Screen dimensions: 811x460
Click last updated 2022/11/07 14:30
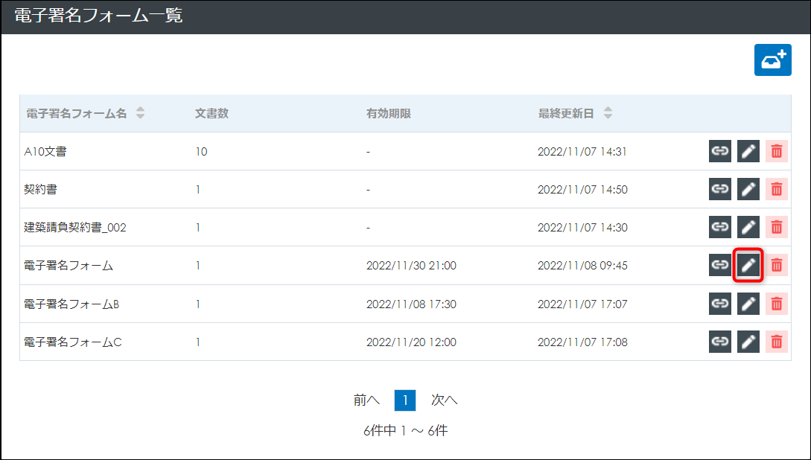[x=582, y=228]
